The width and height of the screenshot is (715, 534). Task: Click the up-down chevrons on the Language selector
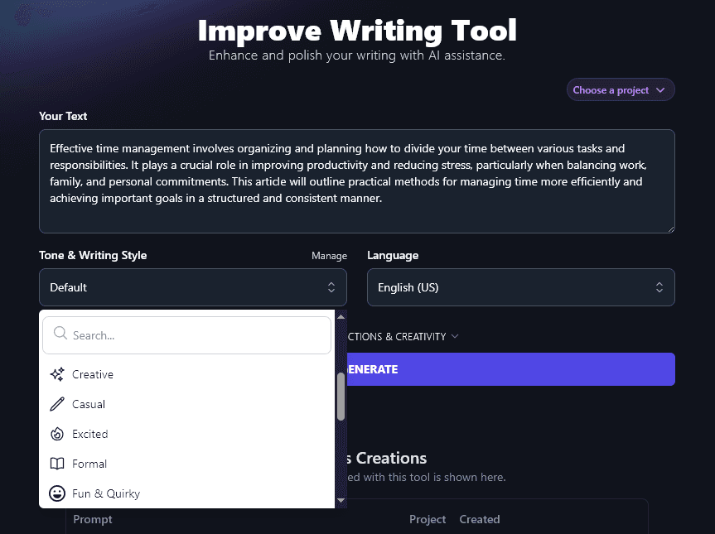659,287
